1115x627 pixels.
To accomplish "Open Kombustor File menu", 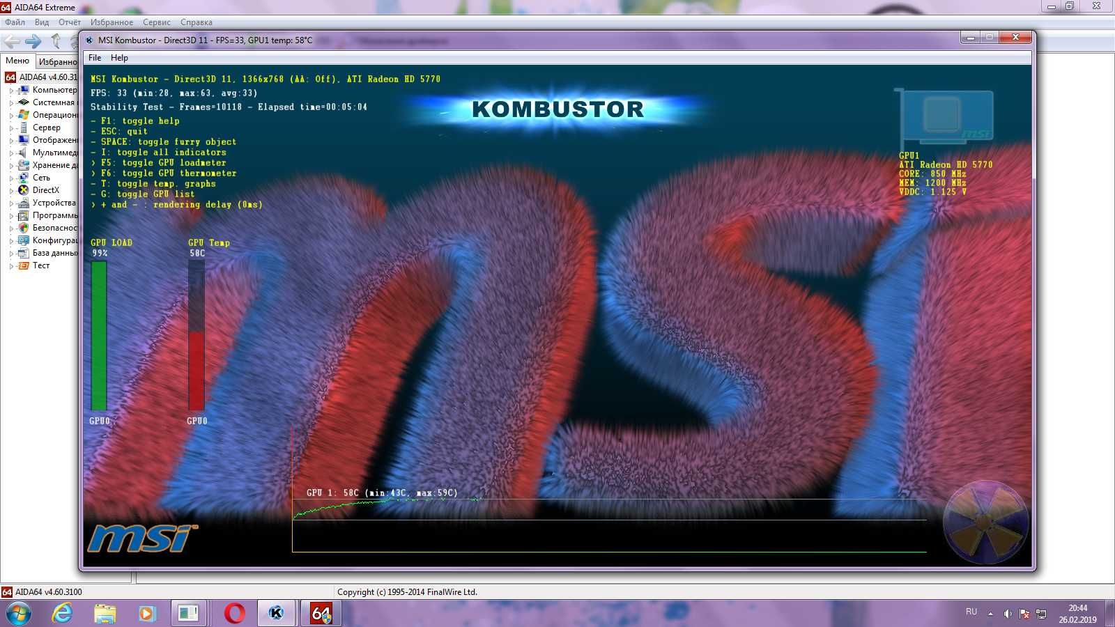I will tap(95, 58).
